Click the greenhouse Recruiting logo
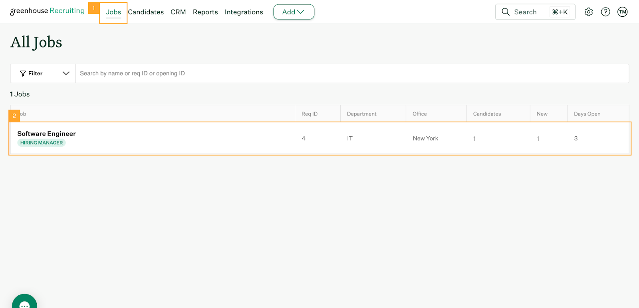639x308 pixels. pos(47,11)
